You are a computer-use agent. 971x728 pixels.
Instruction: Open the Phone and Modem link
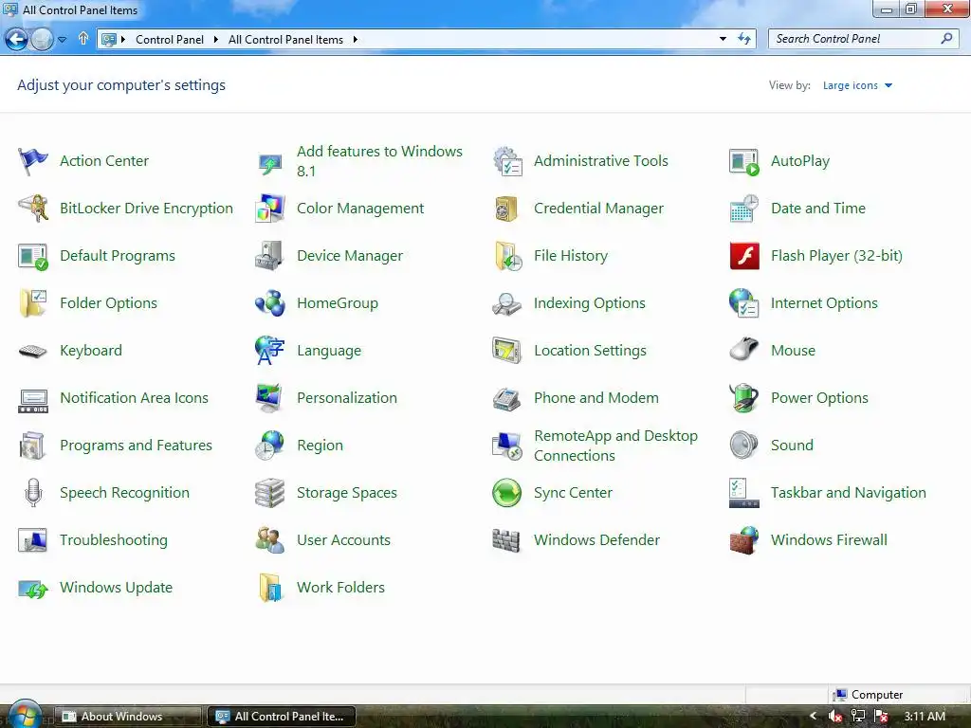coord(595,398)
